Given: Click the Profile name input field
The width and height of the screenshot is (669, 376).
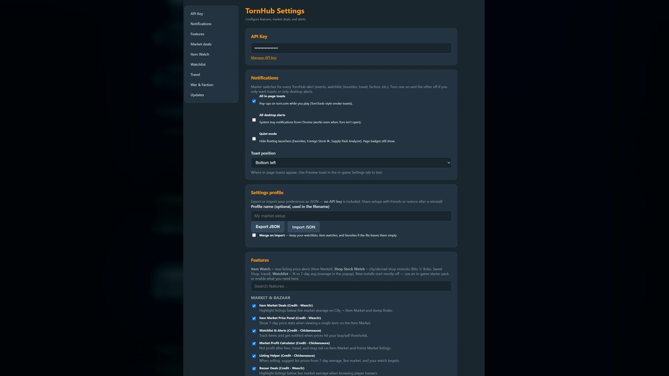Looking at the screenshot, I should [351, 216].
